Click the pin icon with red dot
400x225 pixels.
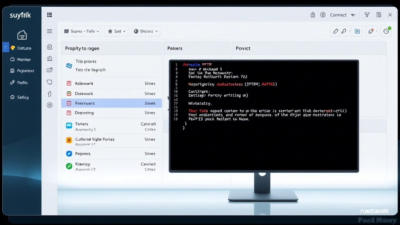click(x=371, y=31)
